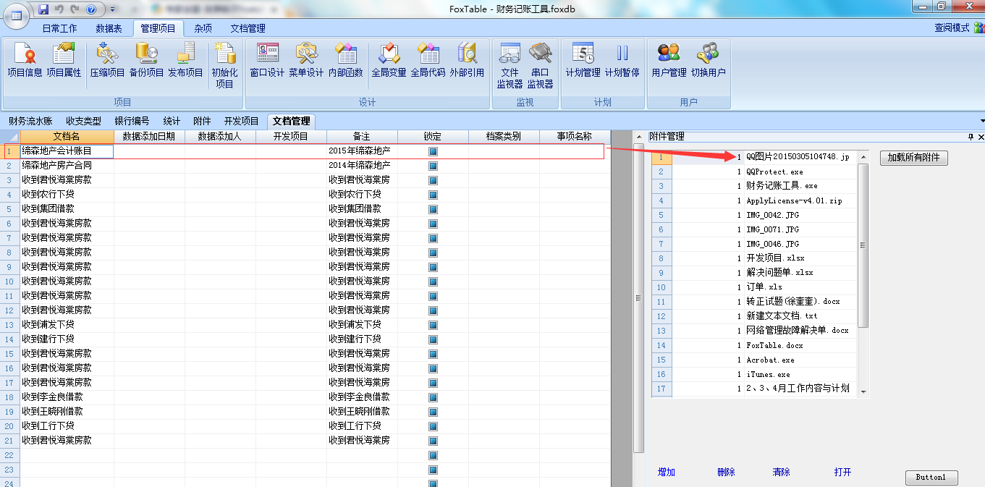The image size is (985, 487).
Task: Switch to the 财务流水账 table tab
Action: coord(30,121)
